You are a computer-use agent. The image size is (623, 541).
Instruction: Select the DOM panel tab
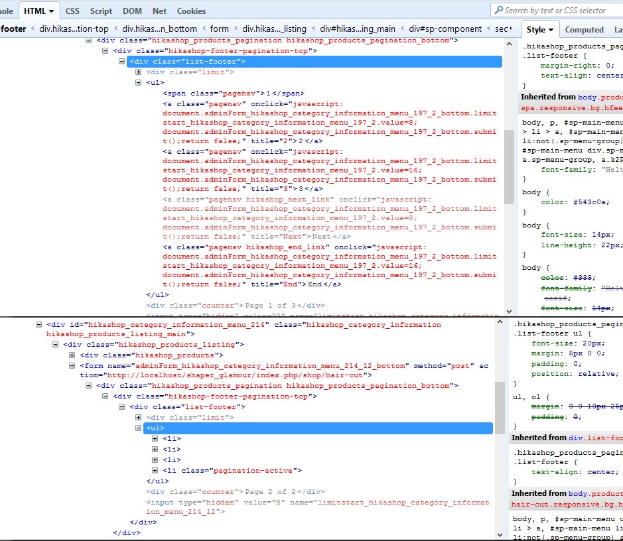(x=132, y=11)
